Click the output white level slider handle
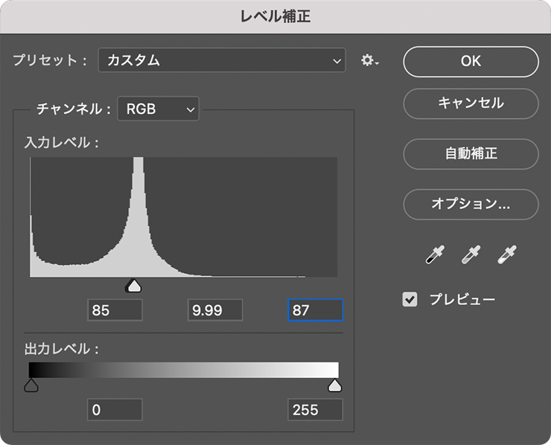 coord(335,385)
